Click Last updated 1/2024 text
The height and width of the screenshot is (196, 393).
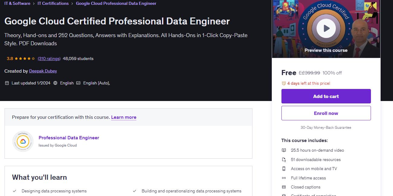tap(31, 83)
